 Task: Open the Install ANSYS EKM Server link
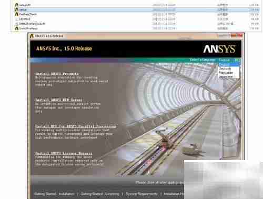click(58, 100)
